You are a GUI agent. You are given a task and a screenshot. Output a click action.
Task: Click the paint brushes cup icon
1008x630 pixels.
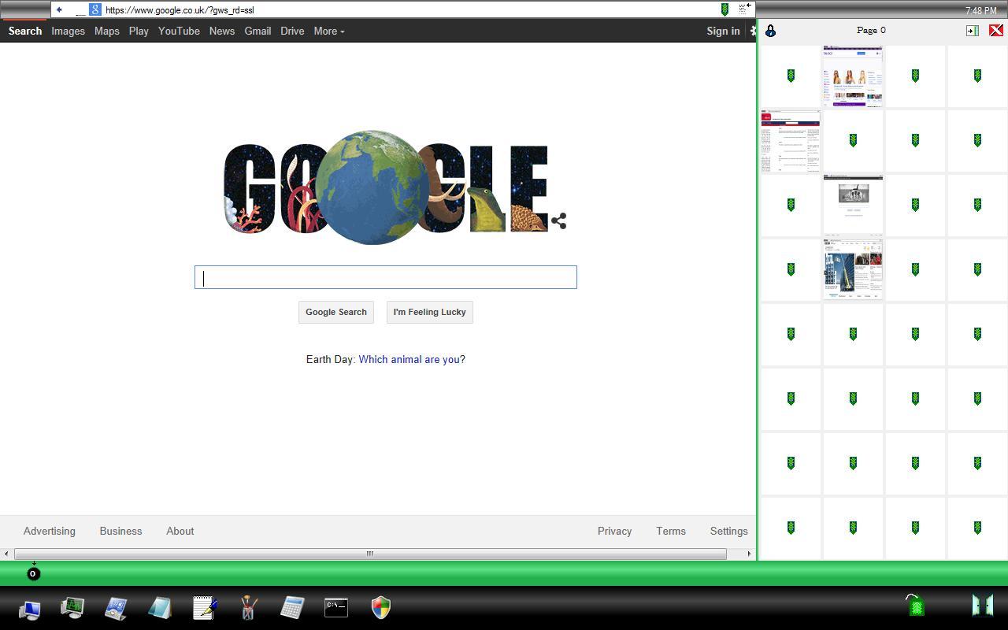247,607
